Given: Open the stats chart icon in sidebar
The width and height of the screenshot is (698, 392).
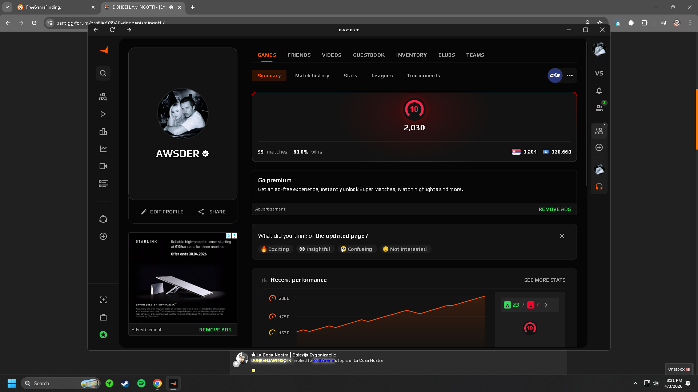Looking at the screenshot, I should click(103, 149).
